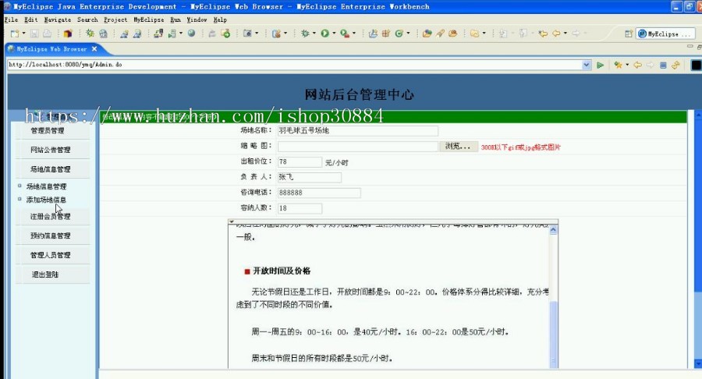
Task: Open the Run menu
Action: coord(175,19)
